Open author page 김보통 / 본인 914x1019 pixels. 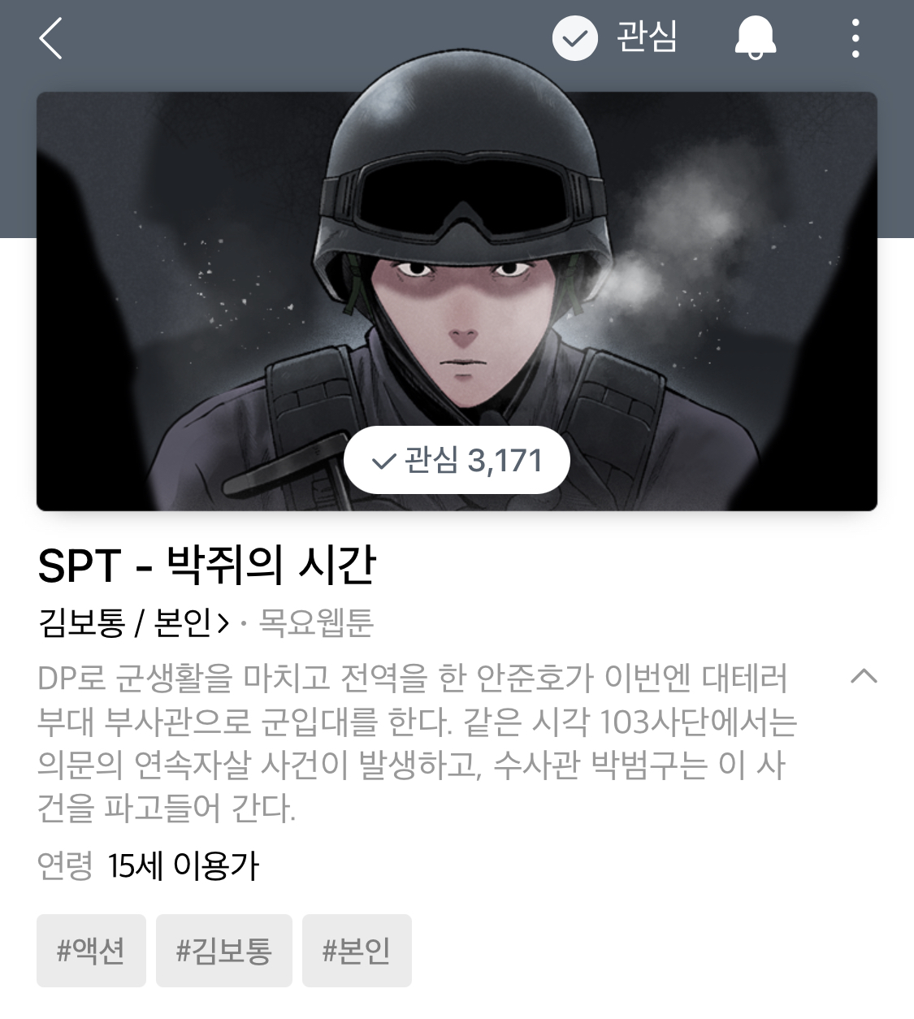click(x=127, y=623)
